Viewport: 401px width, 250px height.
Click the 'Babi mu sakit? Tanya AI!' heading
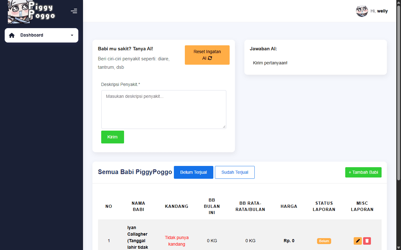tap(125, 49)
